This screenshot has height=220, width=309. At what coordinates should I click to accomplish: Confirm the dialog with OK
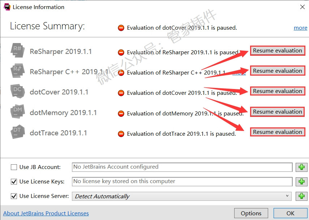(x=290, y=213)
